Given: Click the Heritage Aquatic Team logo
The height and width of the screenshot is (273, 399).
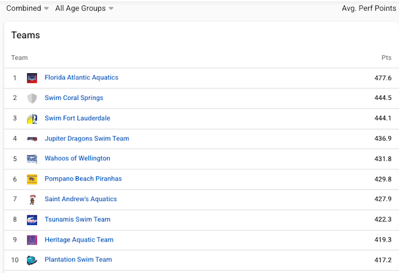Looking at the screenshot, I should (x=32, y=240).
